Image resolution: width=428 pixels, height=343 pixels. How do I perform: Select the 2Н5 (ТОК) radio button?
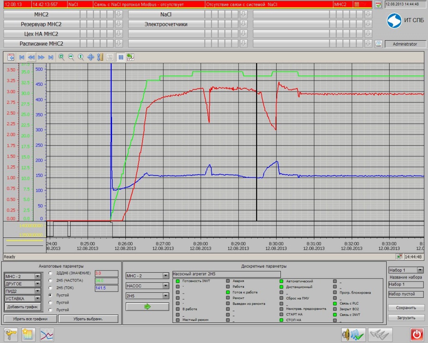(x=50, y=288)
